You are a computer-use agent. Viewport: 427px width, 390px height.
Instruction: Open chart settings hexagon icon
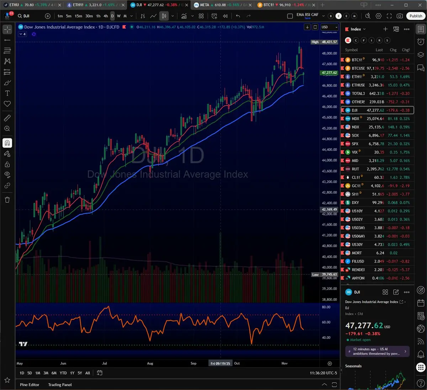coord(379,16)
